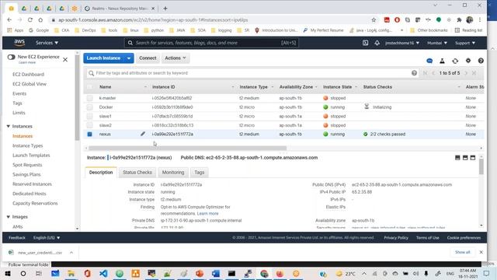497x280 pixels.
Task: Open Spot Requests in sidebar
Action: [x=27, y=165]
